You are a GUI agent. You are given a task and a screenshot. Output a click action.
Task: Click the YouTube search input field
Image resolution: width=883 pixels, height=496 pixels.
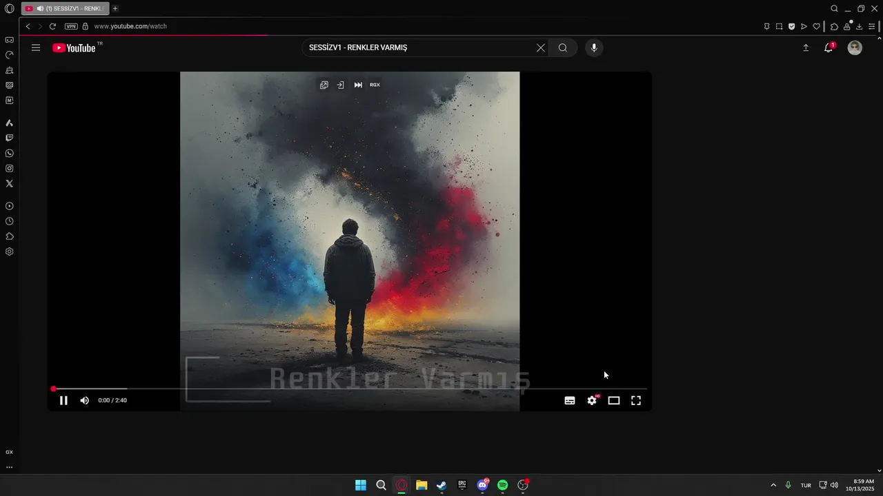[x=418, y=48]
